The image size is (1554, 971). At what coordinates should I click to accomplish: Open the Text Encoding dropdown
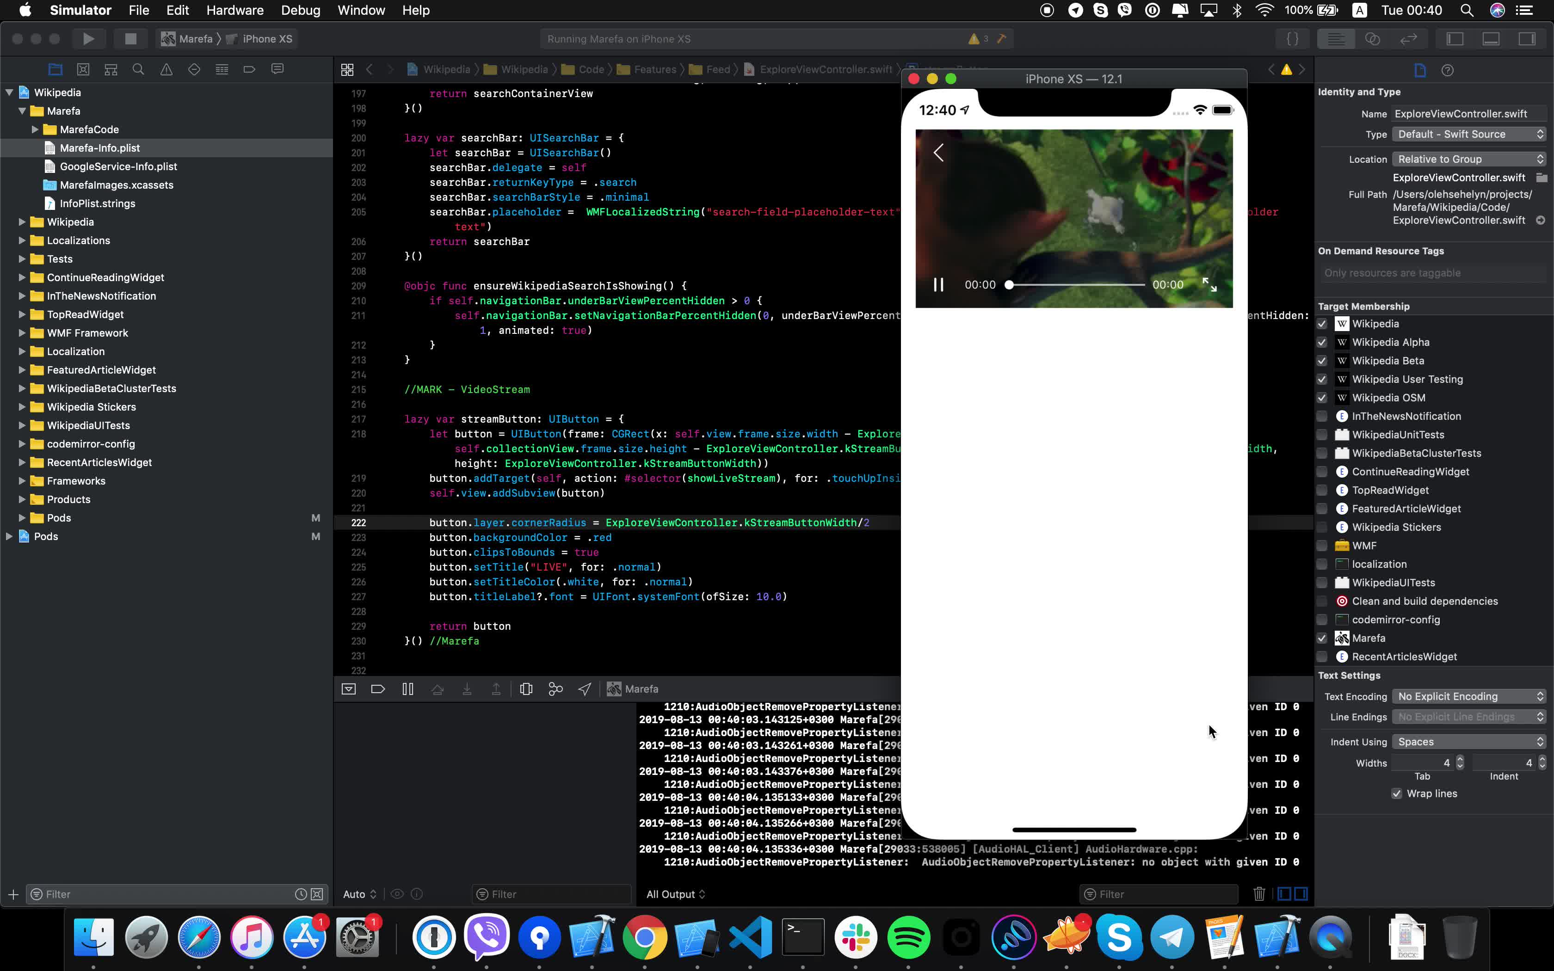[x=1469, y=697]
